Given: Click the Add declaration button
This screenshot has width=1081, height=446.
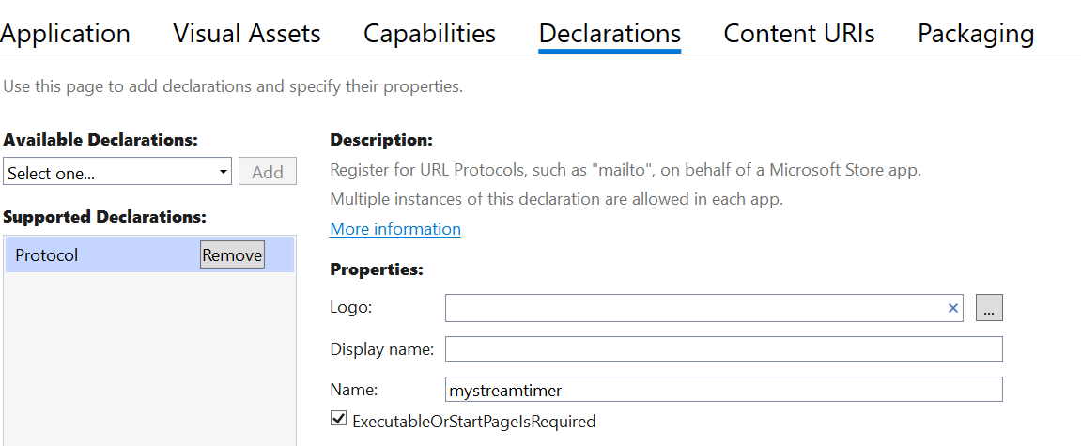Looking at the screenshot, I should pyautogui.click(x=268, y=172).
